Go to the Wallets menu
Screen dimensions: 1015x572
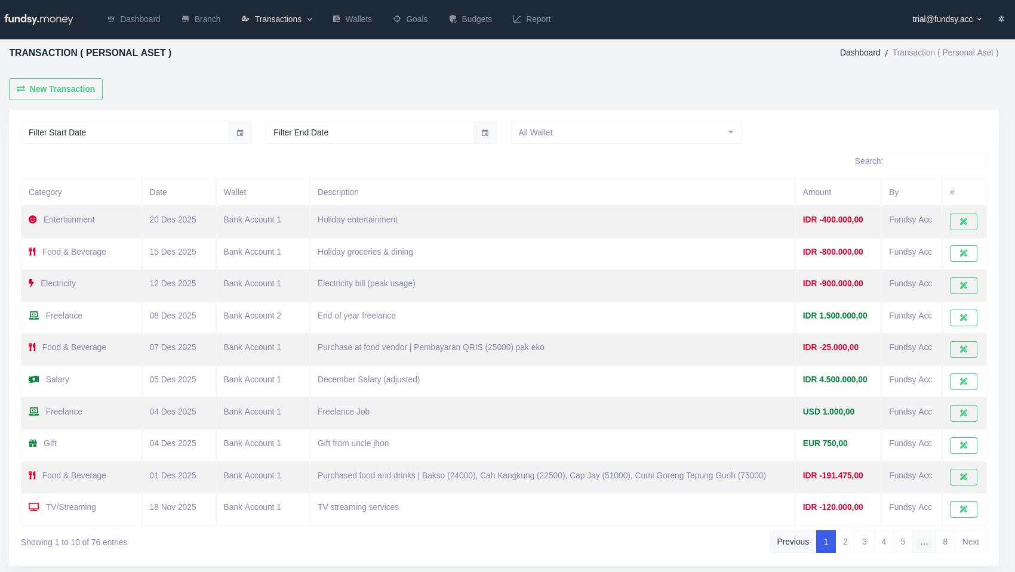[352, 19]
